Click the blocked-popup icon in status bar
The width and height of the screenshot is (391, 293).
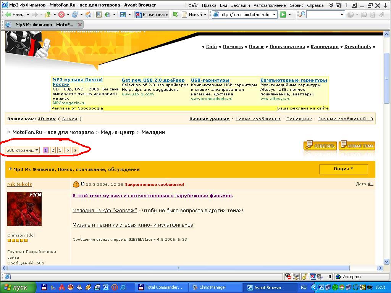tap(313, 277)
